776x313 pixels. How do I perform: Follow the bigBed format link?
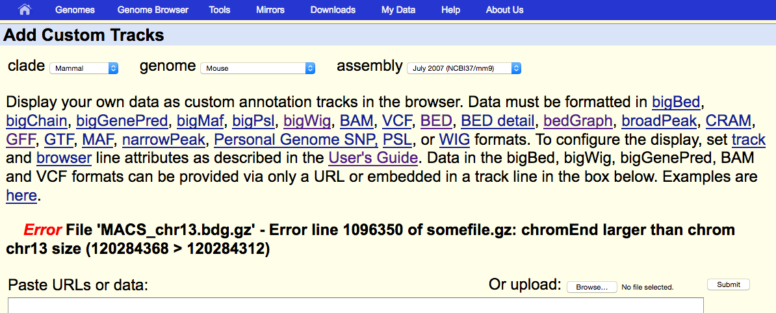[676, 103]
